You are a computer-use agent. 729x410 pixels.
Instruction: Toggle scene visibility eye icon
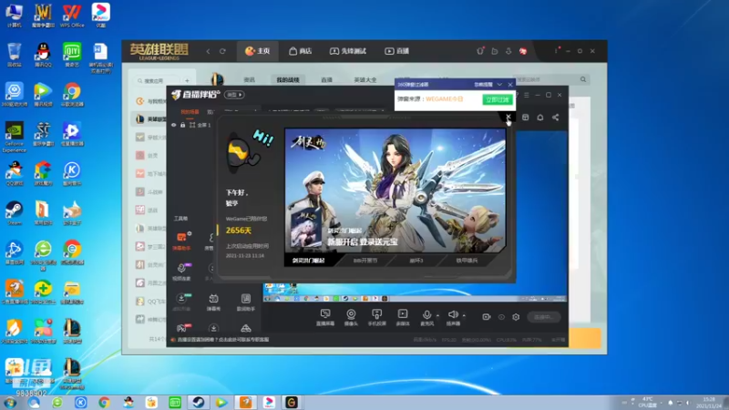pos(174,125)
